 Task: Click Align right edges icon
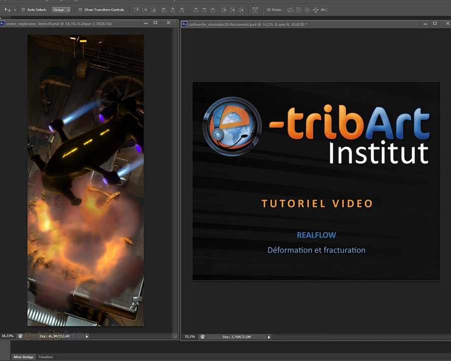tap(181, 10)
